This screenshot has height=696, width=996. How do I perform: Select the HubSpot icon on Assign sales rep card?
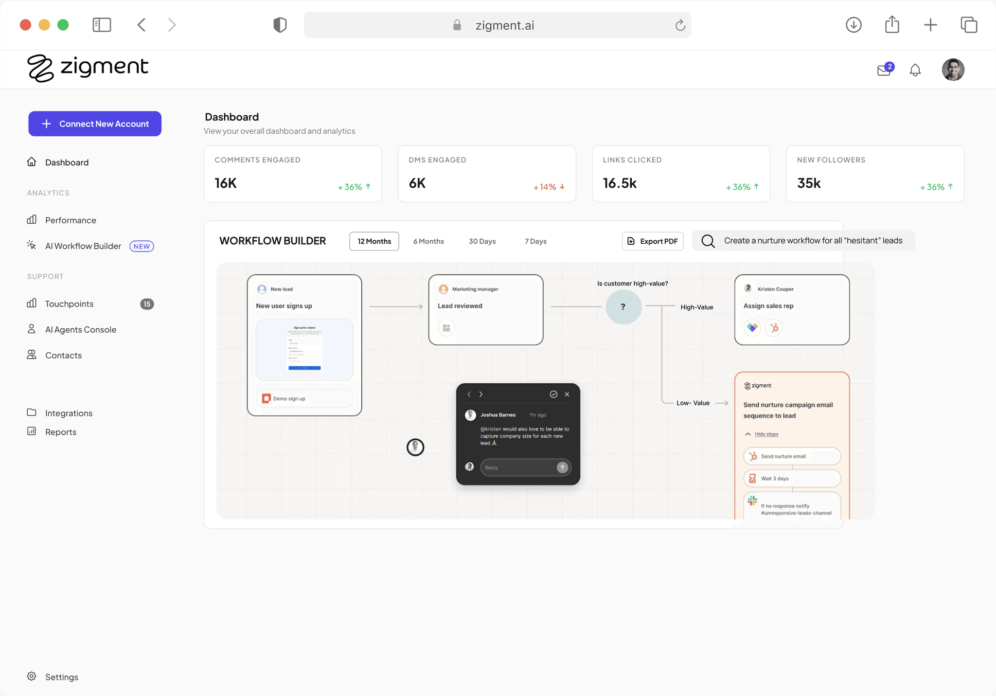(x=774, y=328)
